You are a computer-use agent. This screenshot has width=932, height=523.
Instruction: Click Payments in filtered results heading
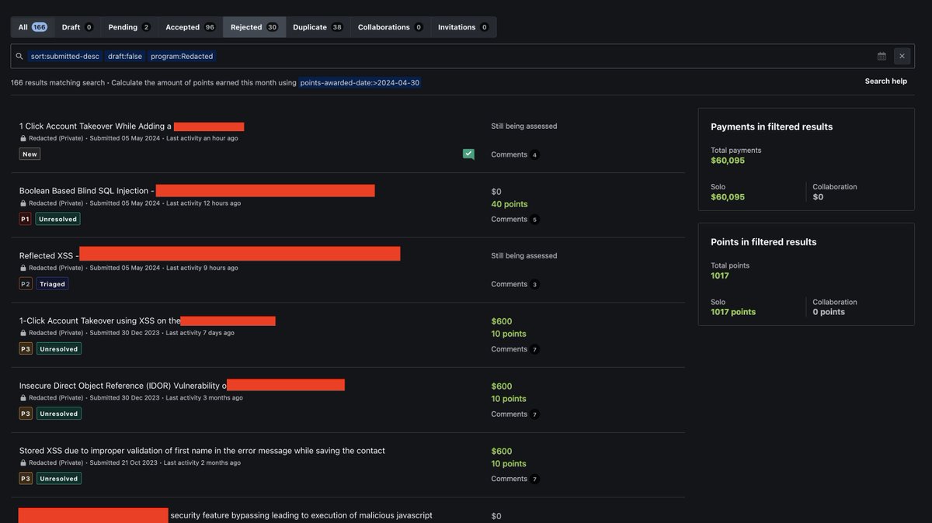[772, 126]
